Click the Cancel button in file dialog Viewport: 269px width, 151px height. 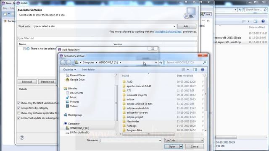click(195, 147)
